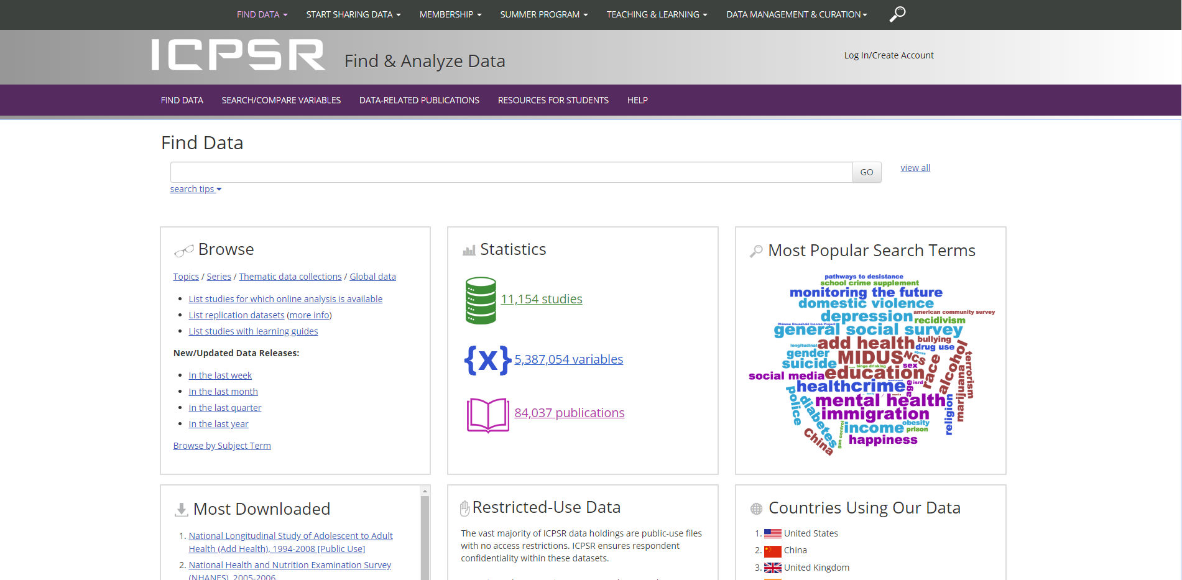Click 'mental health' in the word cloud
Viewport: 1182px width, 580px height.
880,400
